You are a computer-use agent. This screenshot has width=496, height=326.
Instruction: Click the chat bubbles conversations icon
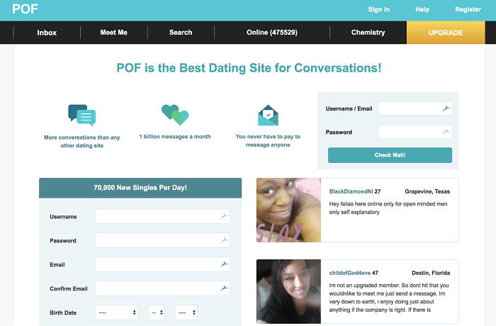coord(82,116)
